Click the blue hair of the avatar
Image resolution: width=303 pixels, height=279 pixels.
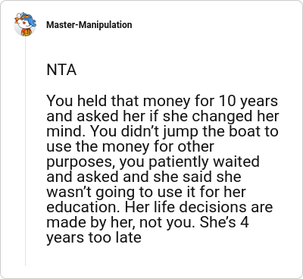29,20
